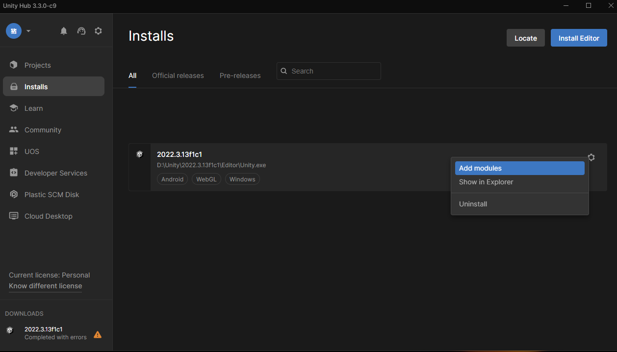Screen dimensions: 617x352
Task: Click the 2022.3.13f1c1 editor Unity icon
Action: (139, 154)
